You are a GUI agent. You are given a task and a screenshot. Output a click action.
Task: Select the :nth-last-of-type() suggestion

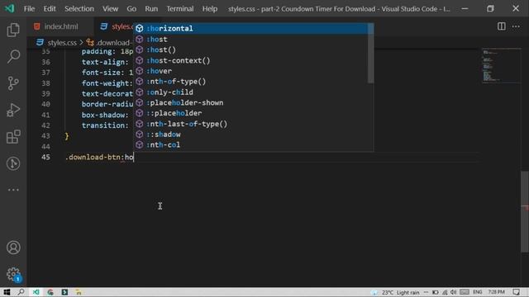point(251,124)
